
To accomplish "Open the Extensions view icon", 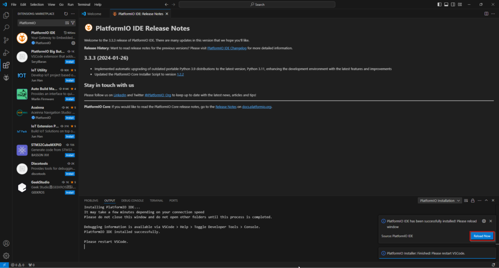I will coord(6,65).
